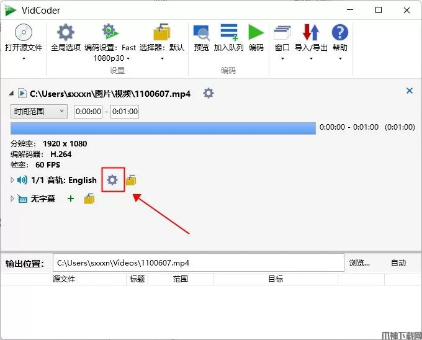Click 加入队列 add to queue icon
The height and width of the screenshot is (340, 422).
coord(229,32)
